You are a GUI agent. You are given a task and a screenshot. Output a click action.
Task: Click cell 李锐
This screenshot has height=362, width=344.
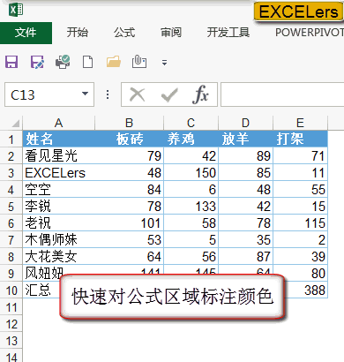click(x=59, y=206)
